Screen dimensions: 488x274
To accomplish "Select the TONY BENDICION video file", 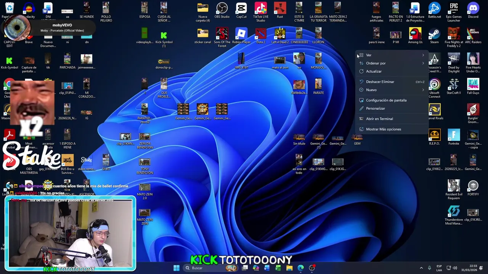I will pos(144,166).
